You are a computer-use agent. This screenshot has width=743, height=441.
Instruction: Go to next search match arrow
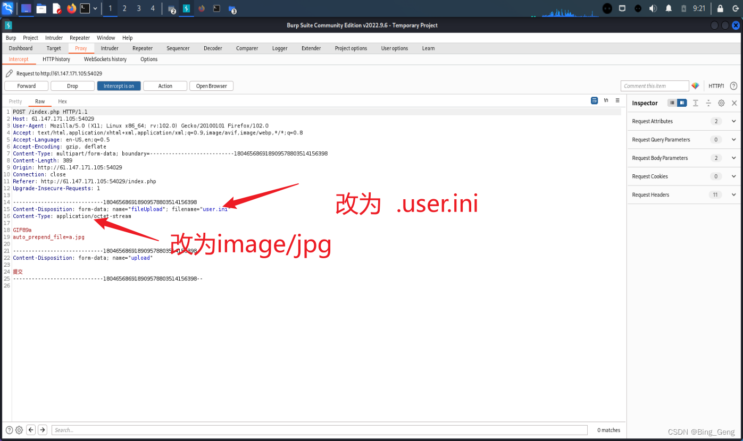point(43,430)
